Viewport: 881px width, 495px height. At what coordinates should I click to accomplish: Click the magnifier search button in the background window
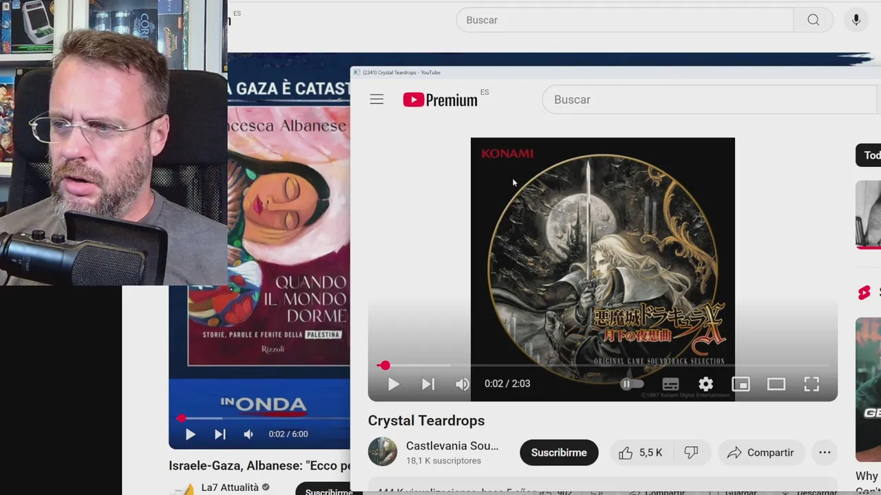pyautogui.click(x=814, y=20)
